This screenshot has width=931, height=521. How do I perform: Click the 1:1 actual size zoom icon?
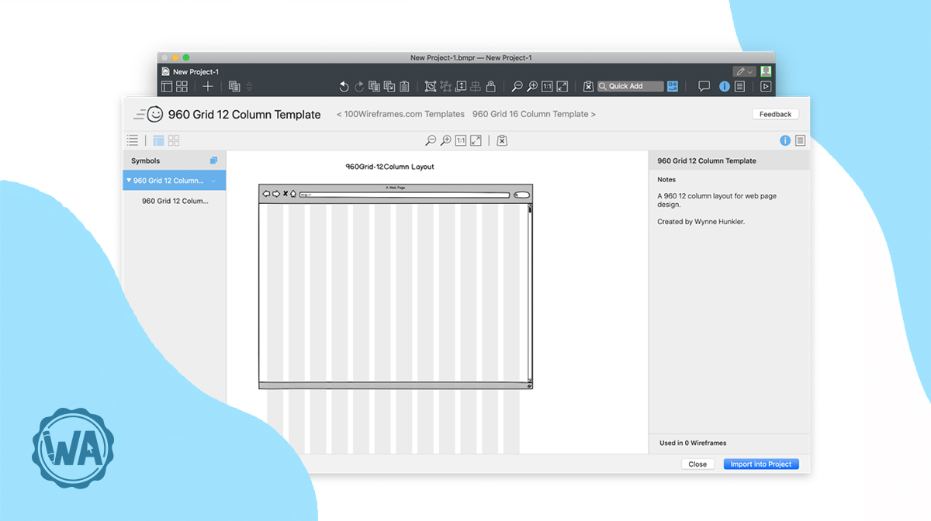click(459, 140)
